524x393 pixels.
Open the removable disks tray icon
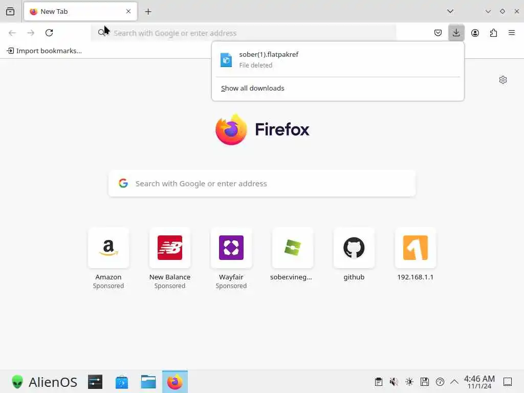click(424, 382)
